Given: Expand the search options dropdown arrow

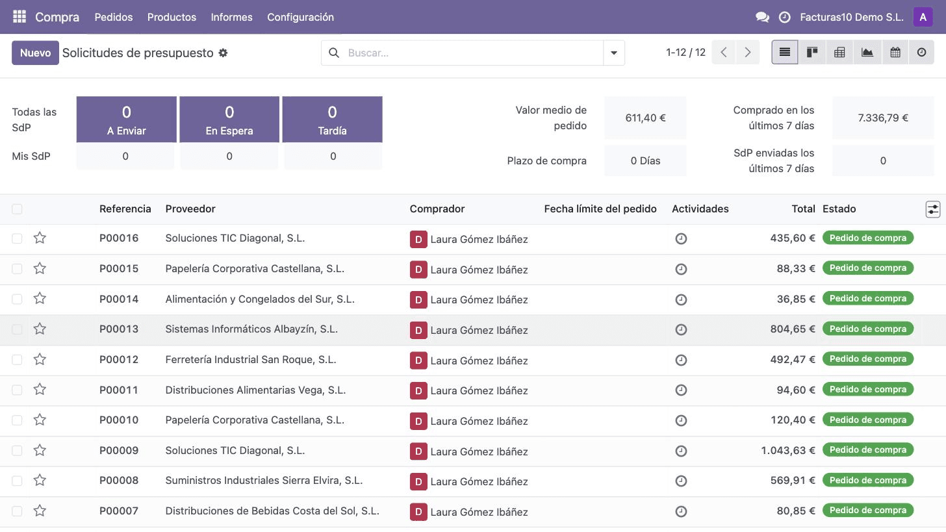Looking at the screenshot, I should coord(614,53).
